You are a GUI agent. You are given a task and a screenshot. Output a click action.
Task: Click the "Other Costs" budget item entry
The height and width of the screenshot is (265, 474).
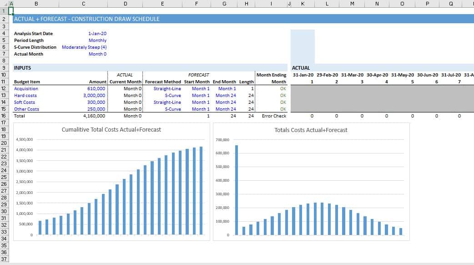coord(27,109)
